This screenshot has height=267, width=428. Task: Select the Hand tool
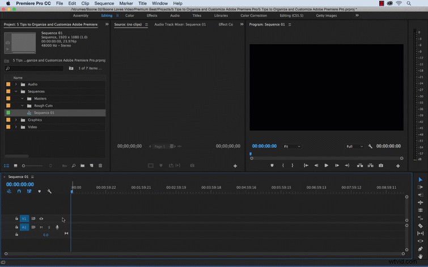point(421,256)
